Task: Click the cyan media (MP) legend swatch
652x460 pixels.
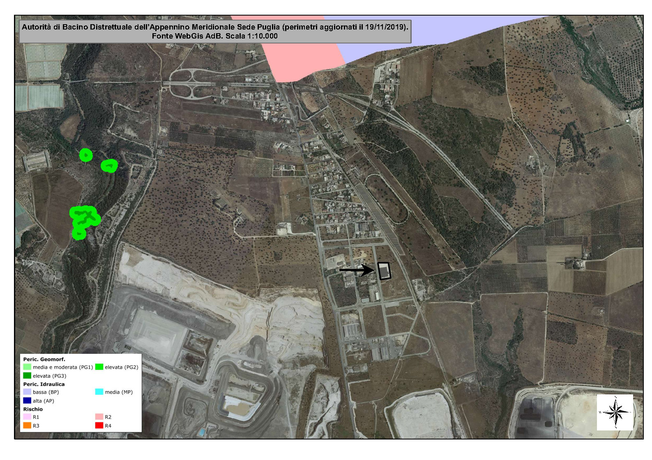Action: 99,392
